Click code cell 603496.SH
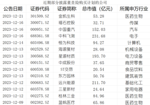The height and width of the screenshot is (105, 150). coord(40,43)
